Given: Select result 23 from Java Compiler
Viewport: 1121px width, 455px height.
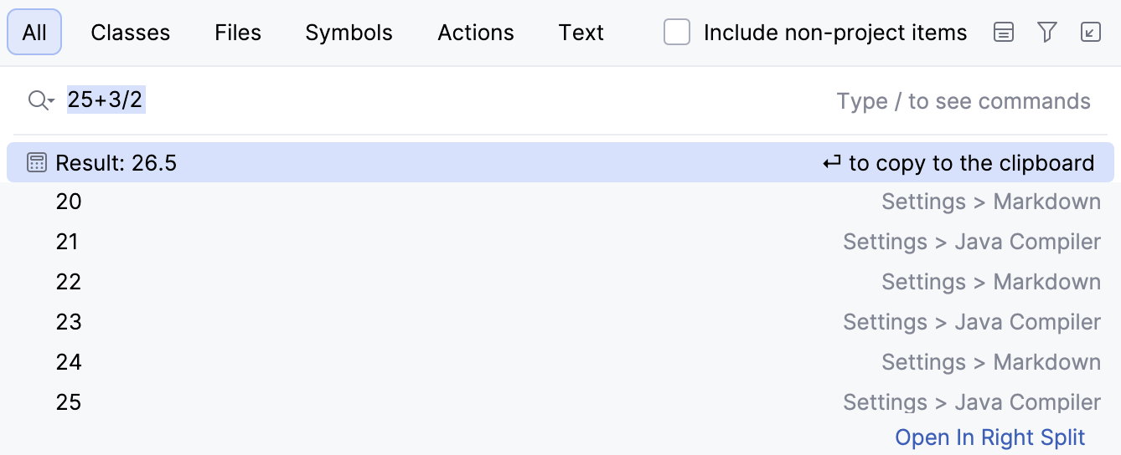Looking at the screenshot, I should (x=560, y=322).
